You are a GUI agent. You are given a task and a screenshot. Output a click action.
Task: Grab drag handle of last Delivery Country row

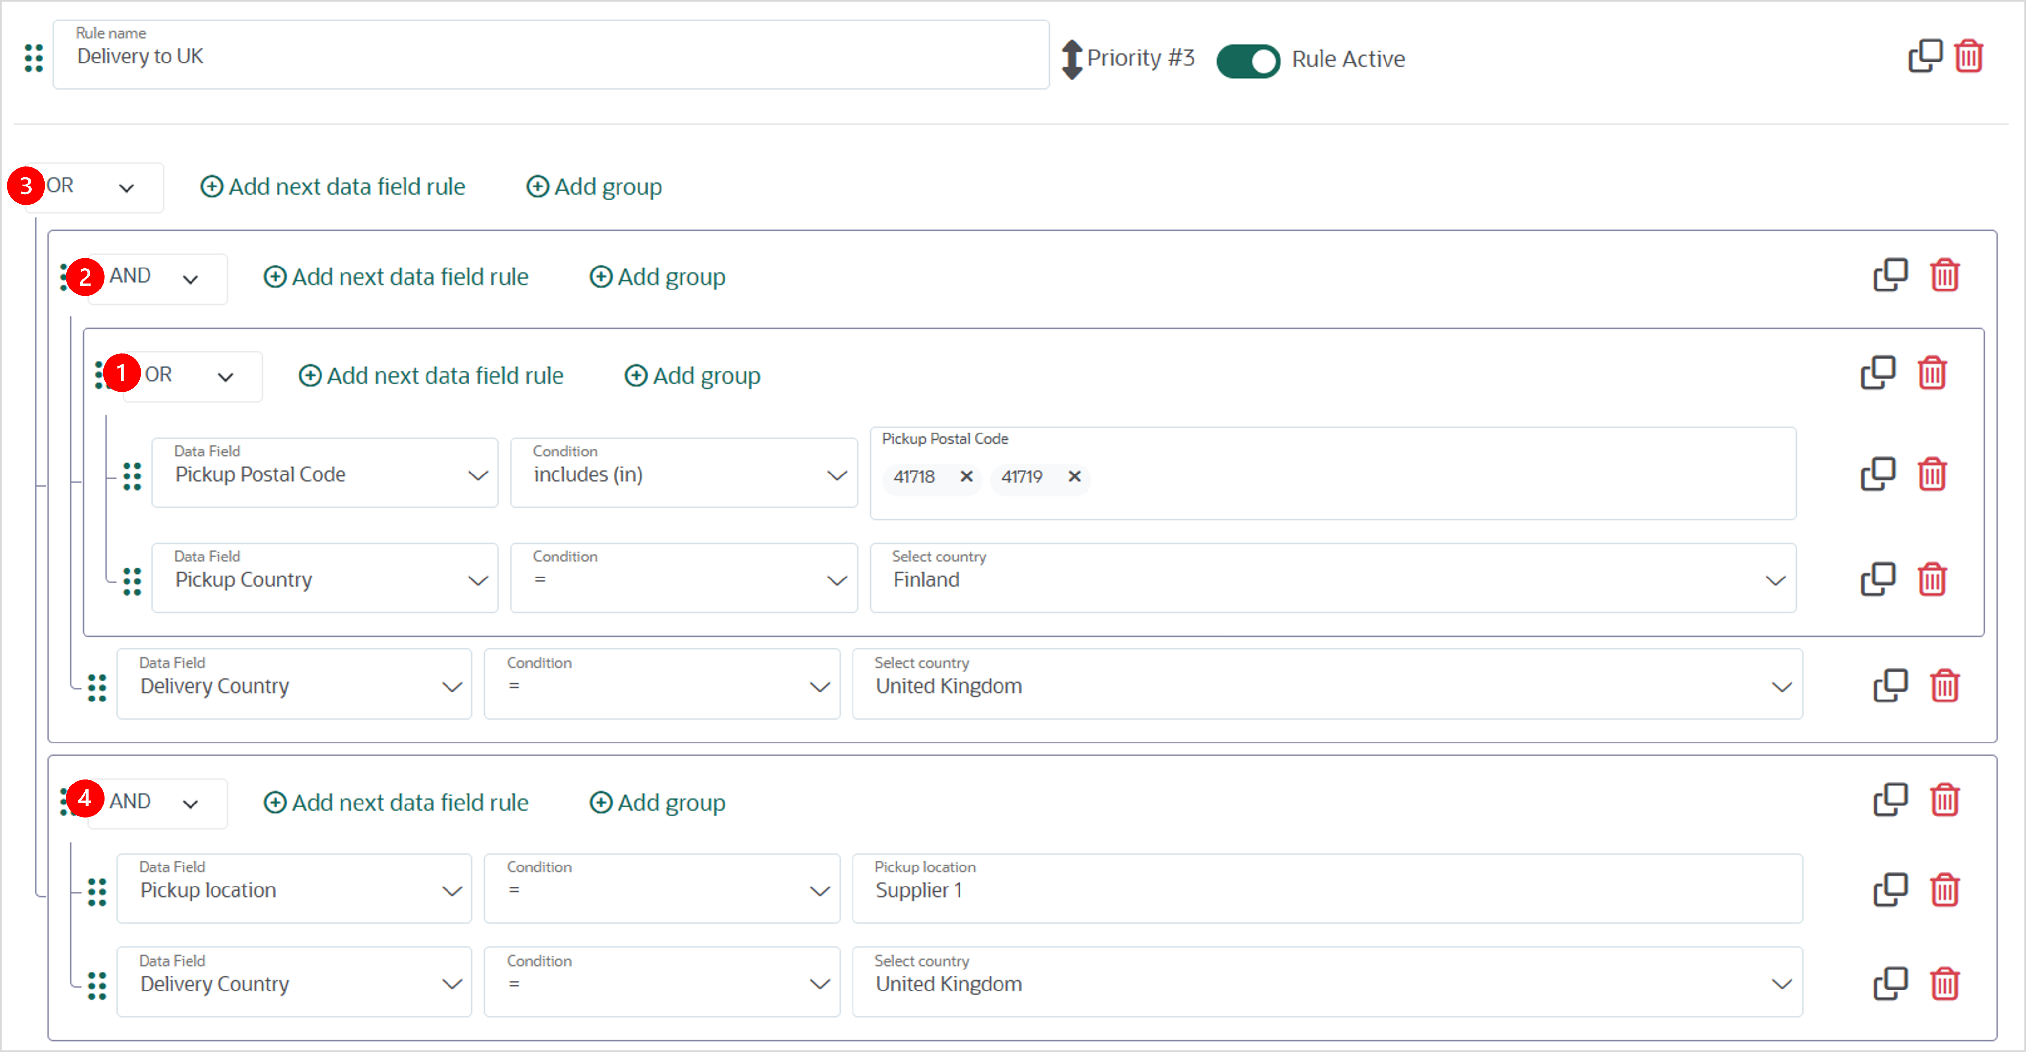(97, 985)
